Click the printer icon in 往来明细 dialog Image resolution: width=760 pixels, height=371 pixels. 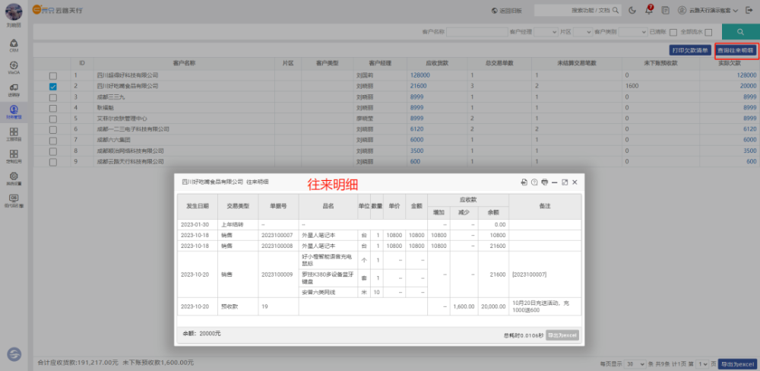[544, 182]
